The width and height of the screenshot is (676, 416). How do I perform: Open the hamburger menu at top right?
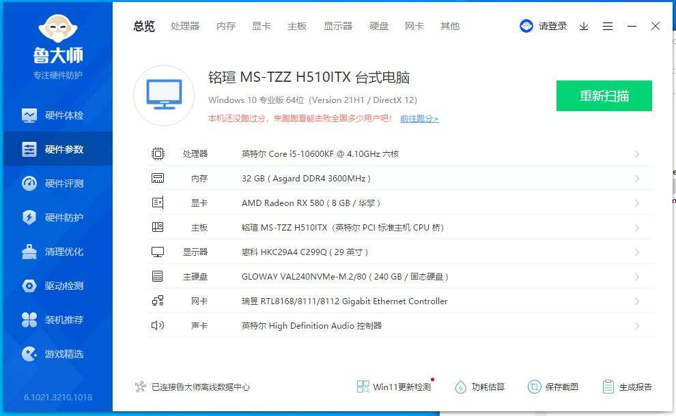[608, 26]
